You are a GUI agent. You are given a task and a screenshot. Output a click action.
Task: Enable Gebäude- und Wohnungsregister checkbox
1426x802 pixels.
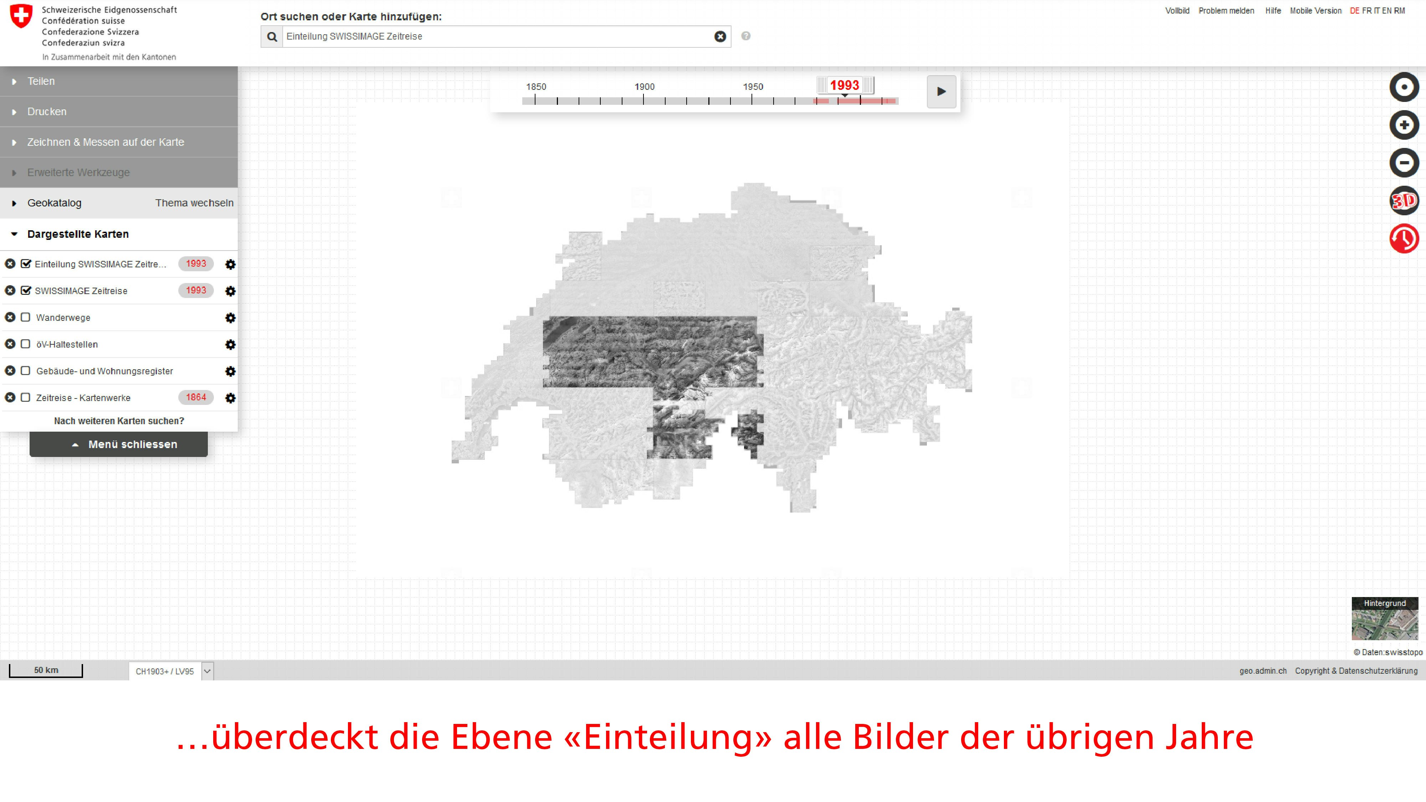coord(25,371)
